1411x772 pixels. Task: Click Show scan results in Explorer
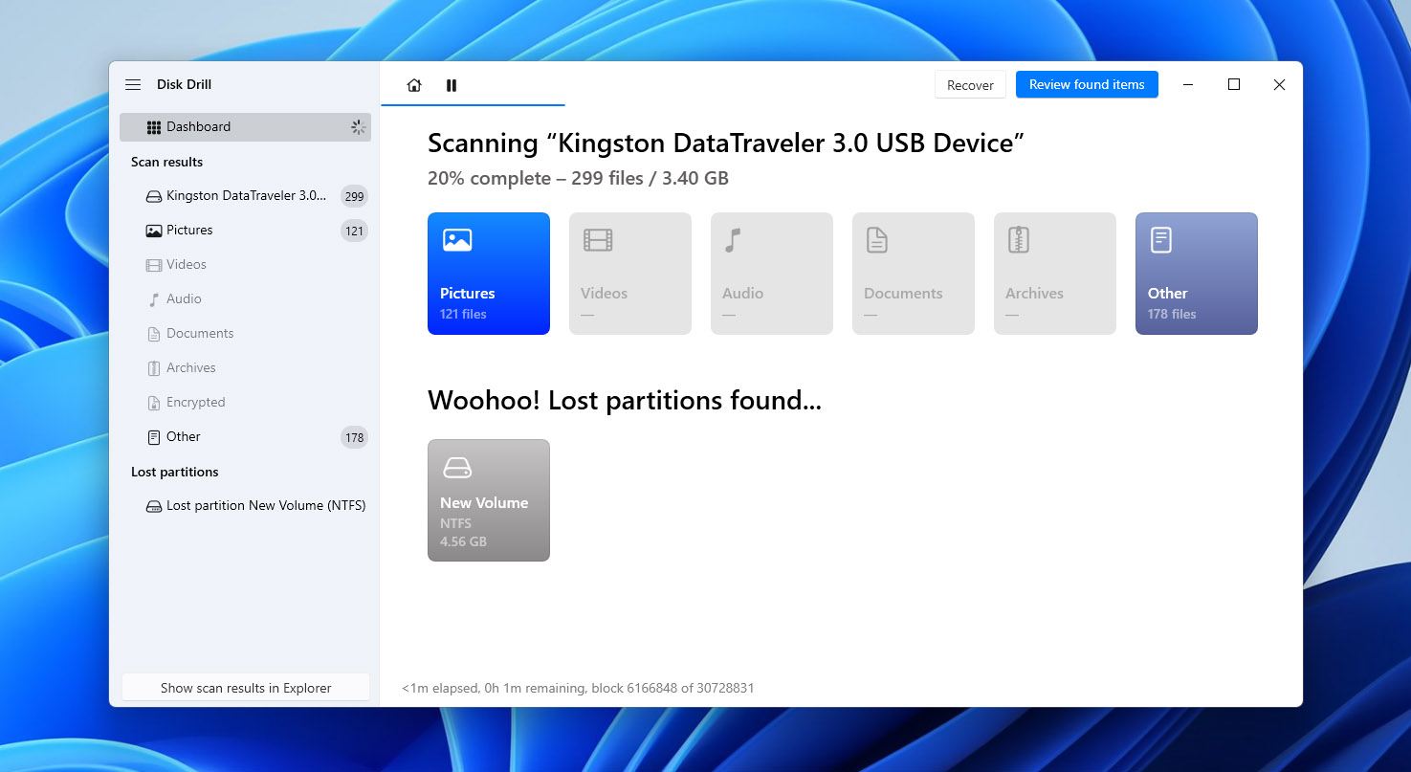(246, 688)
